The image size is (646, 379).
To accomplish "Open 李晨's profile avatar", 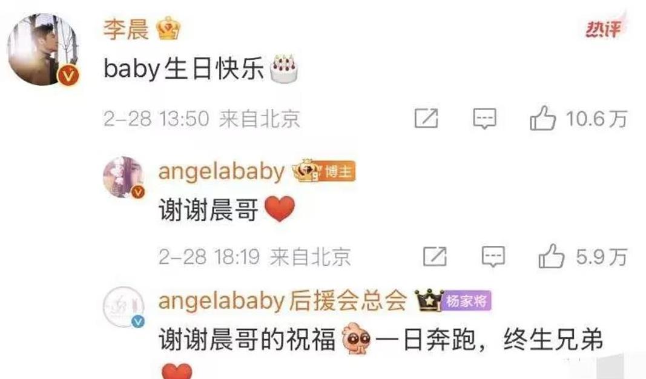I will click(x=43, y=50).
